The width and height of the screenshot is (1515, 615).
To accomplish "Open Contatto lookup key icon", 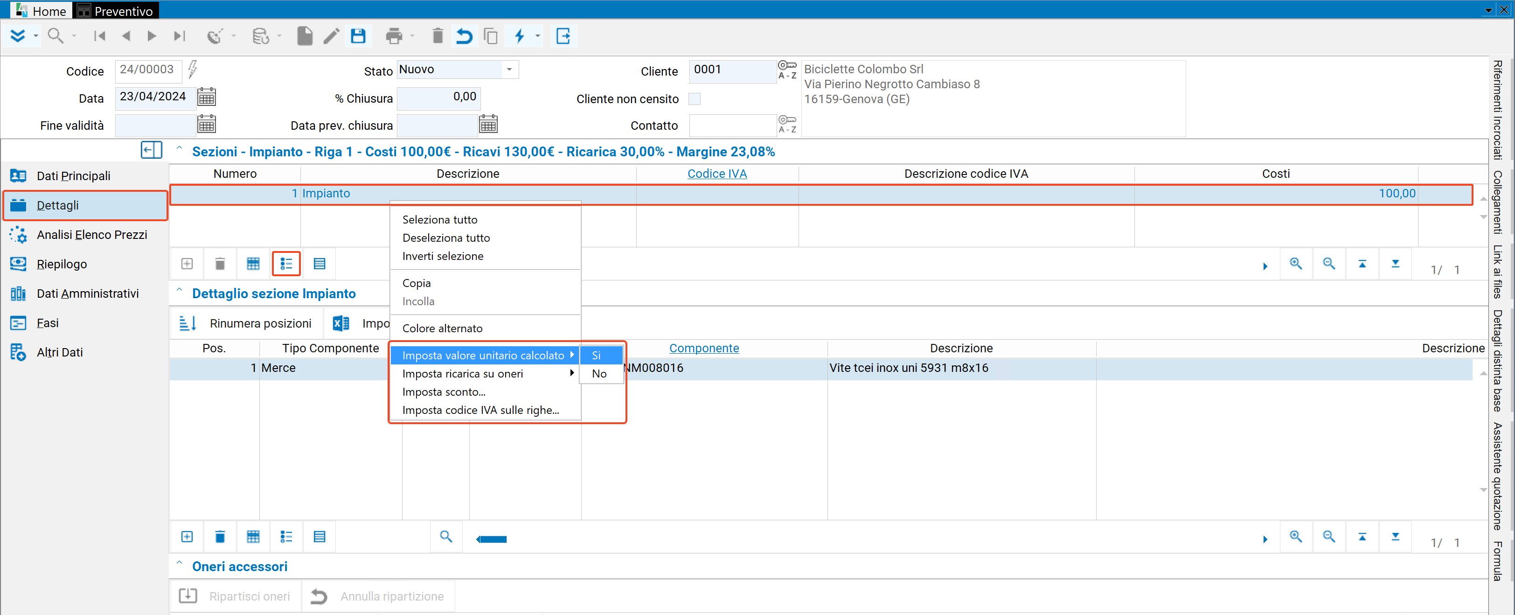I will [787, 124].
